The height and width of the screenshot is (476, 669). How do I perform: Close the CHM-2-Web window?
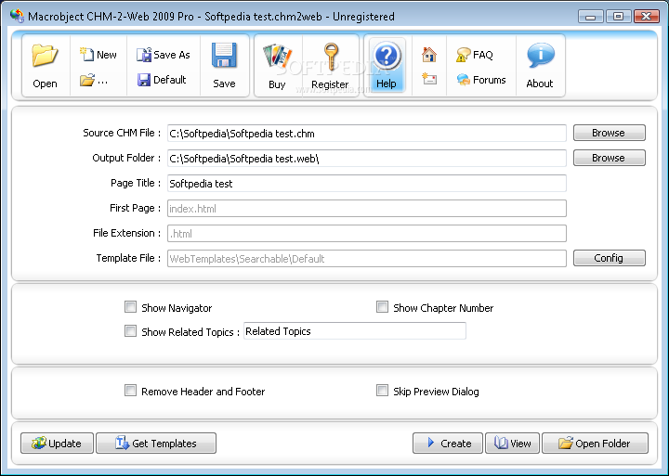(647, 16)
